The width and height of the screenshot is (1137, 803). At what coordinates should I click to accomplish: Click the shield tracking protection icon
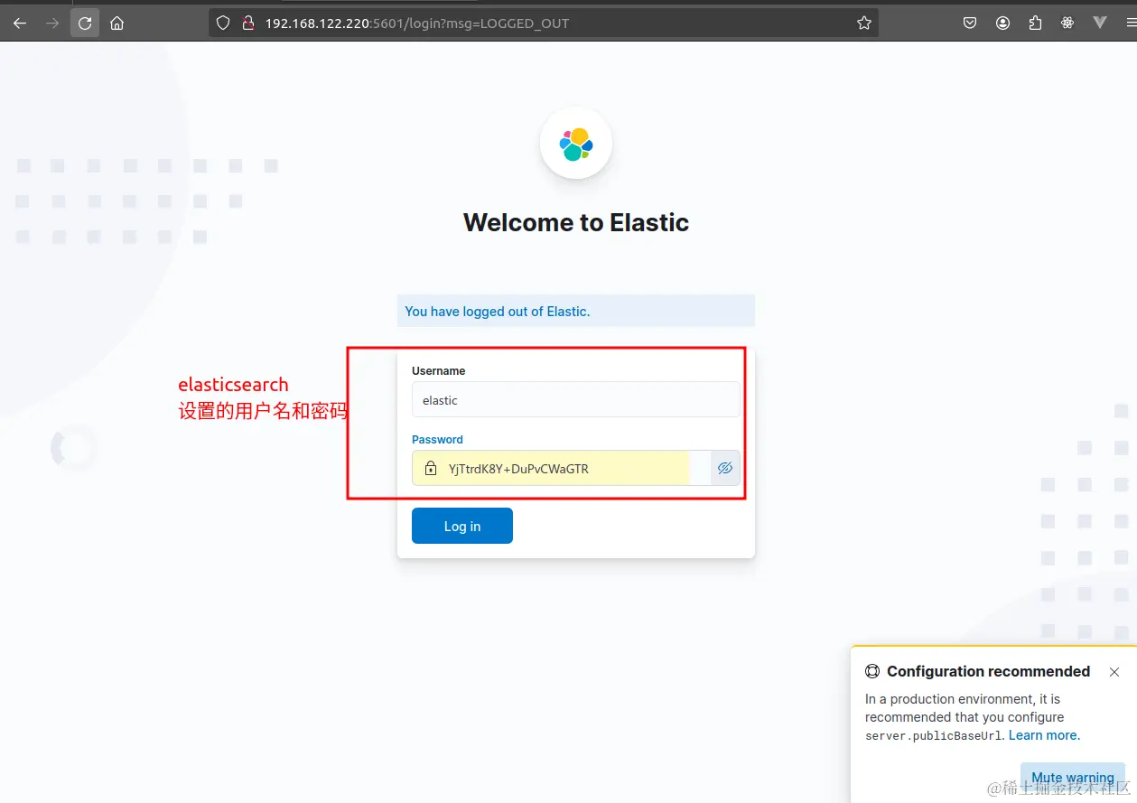223,23
